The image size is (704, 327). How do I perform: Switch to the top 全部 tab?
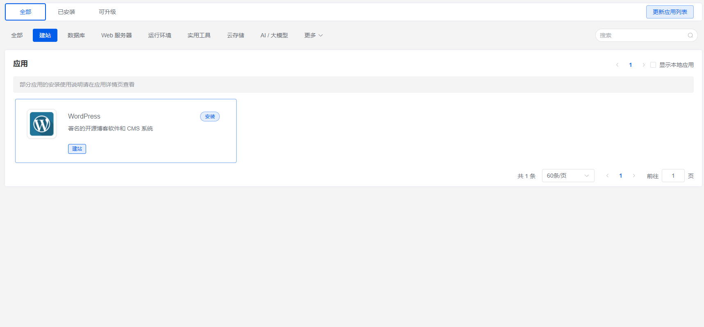tap(25, 12)
